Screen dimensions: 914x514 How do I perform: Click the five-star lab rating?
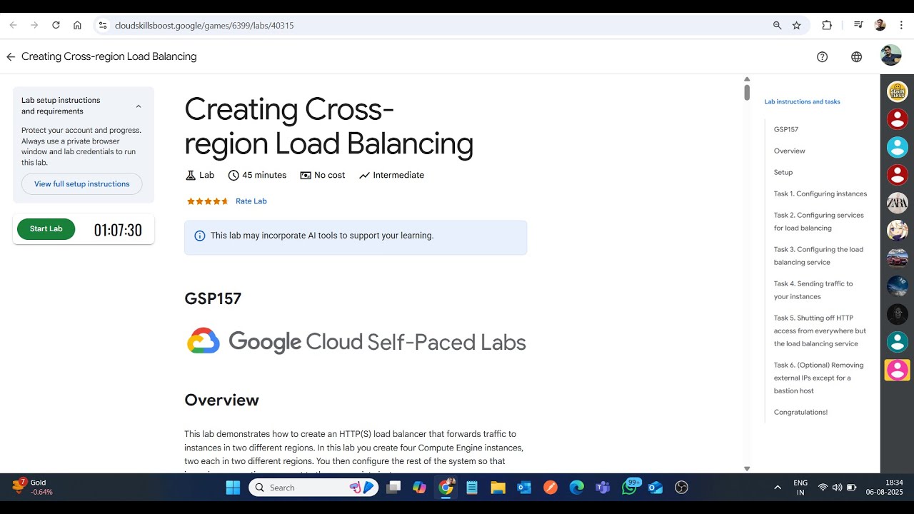[x=208, y=201]
